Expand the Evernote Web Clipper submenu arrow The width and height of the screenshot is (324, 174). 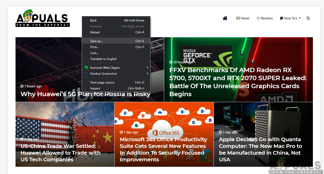pyautogui.click(x=148, y=68)
